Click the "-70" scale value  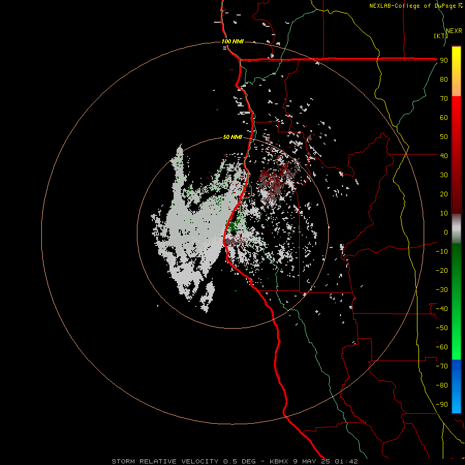(x=442, y=366)
